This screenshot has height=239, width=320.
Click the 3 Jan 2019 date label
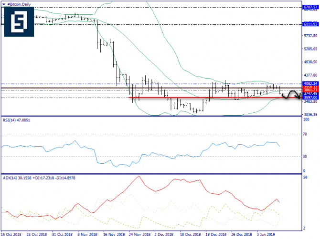point(266,235)
